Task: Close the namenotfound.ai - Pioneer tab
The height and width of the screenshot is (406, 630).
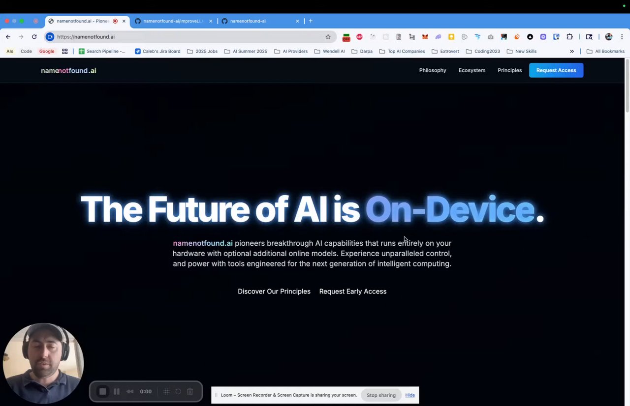Action: pyautogui.click(x=124, y=21)
